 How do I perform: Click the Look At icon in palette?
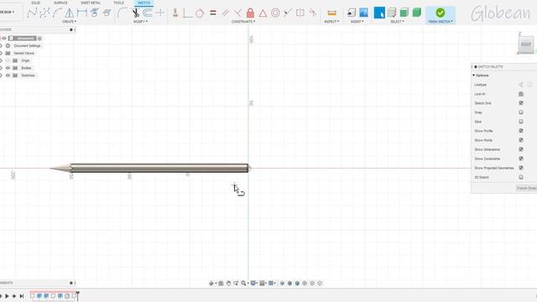521,94
